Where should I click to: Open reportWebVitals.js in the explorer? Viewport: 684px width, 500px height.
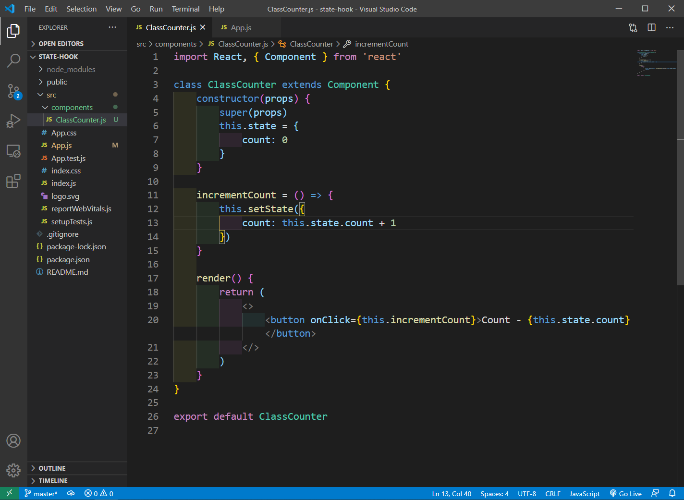tap(77, 209)
